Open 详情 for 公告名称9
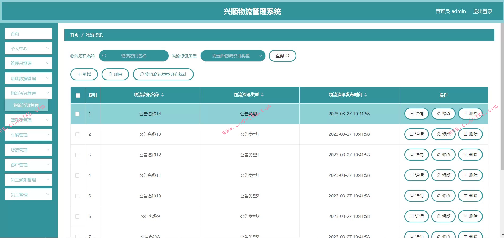 pos(417,216)
